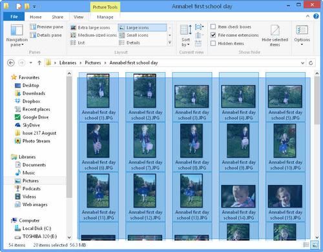Toggle the Details pane
Screen dimensions: 323x252
46,35
